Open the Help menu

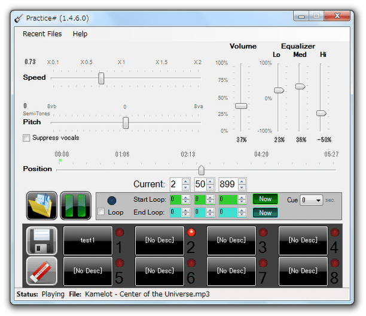tap(80, 34)
